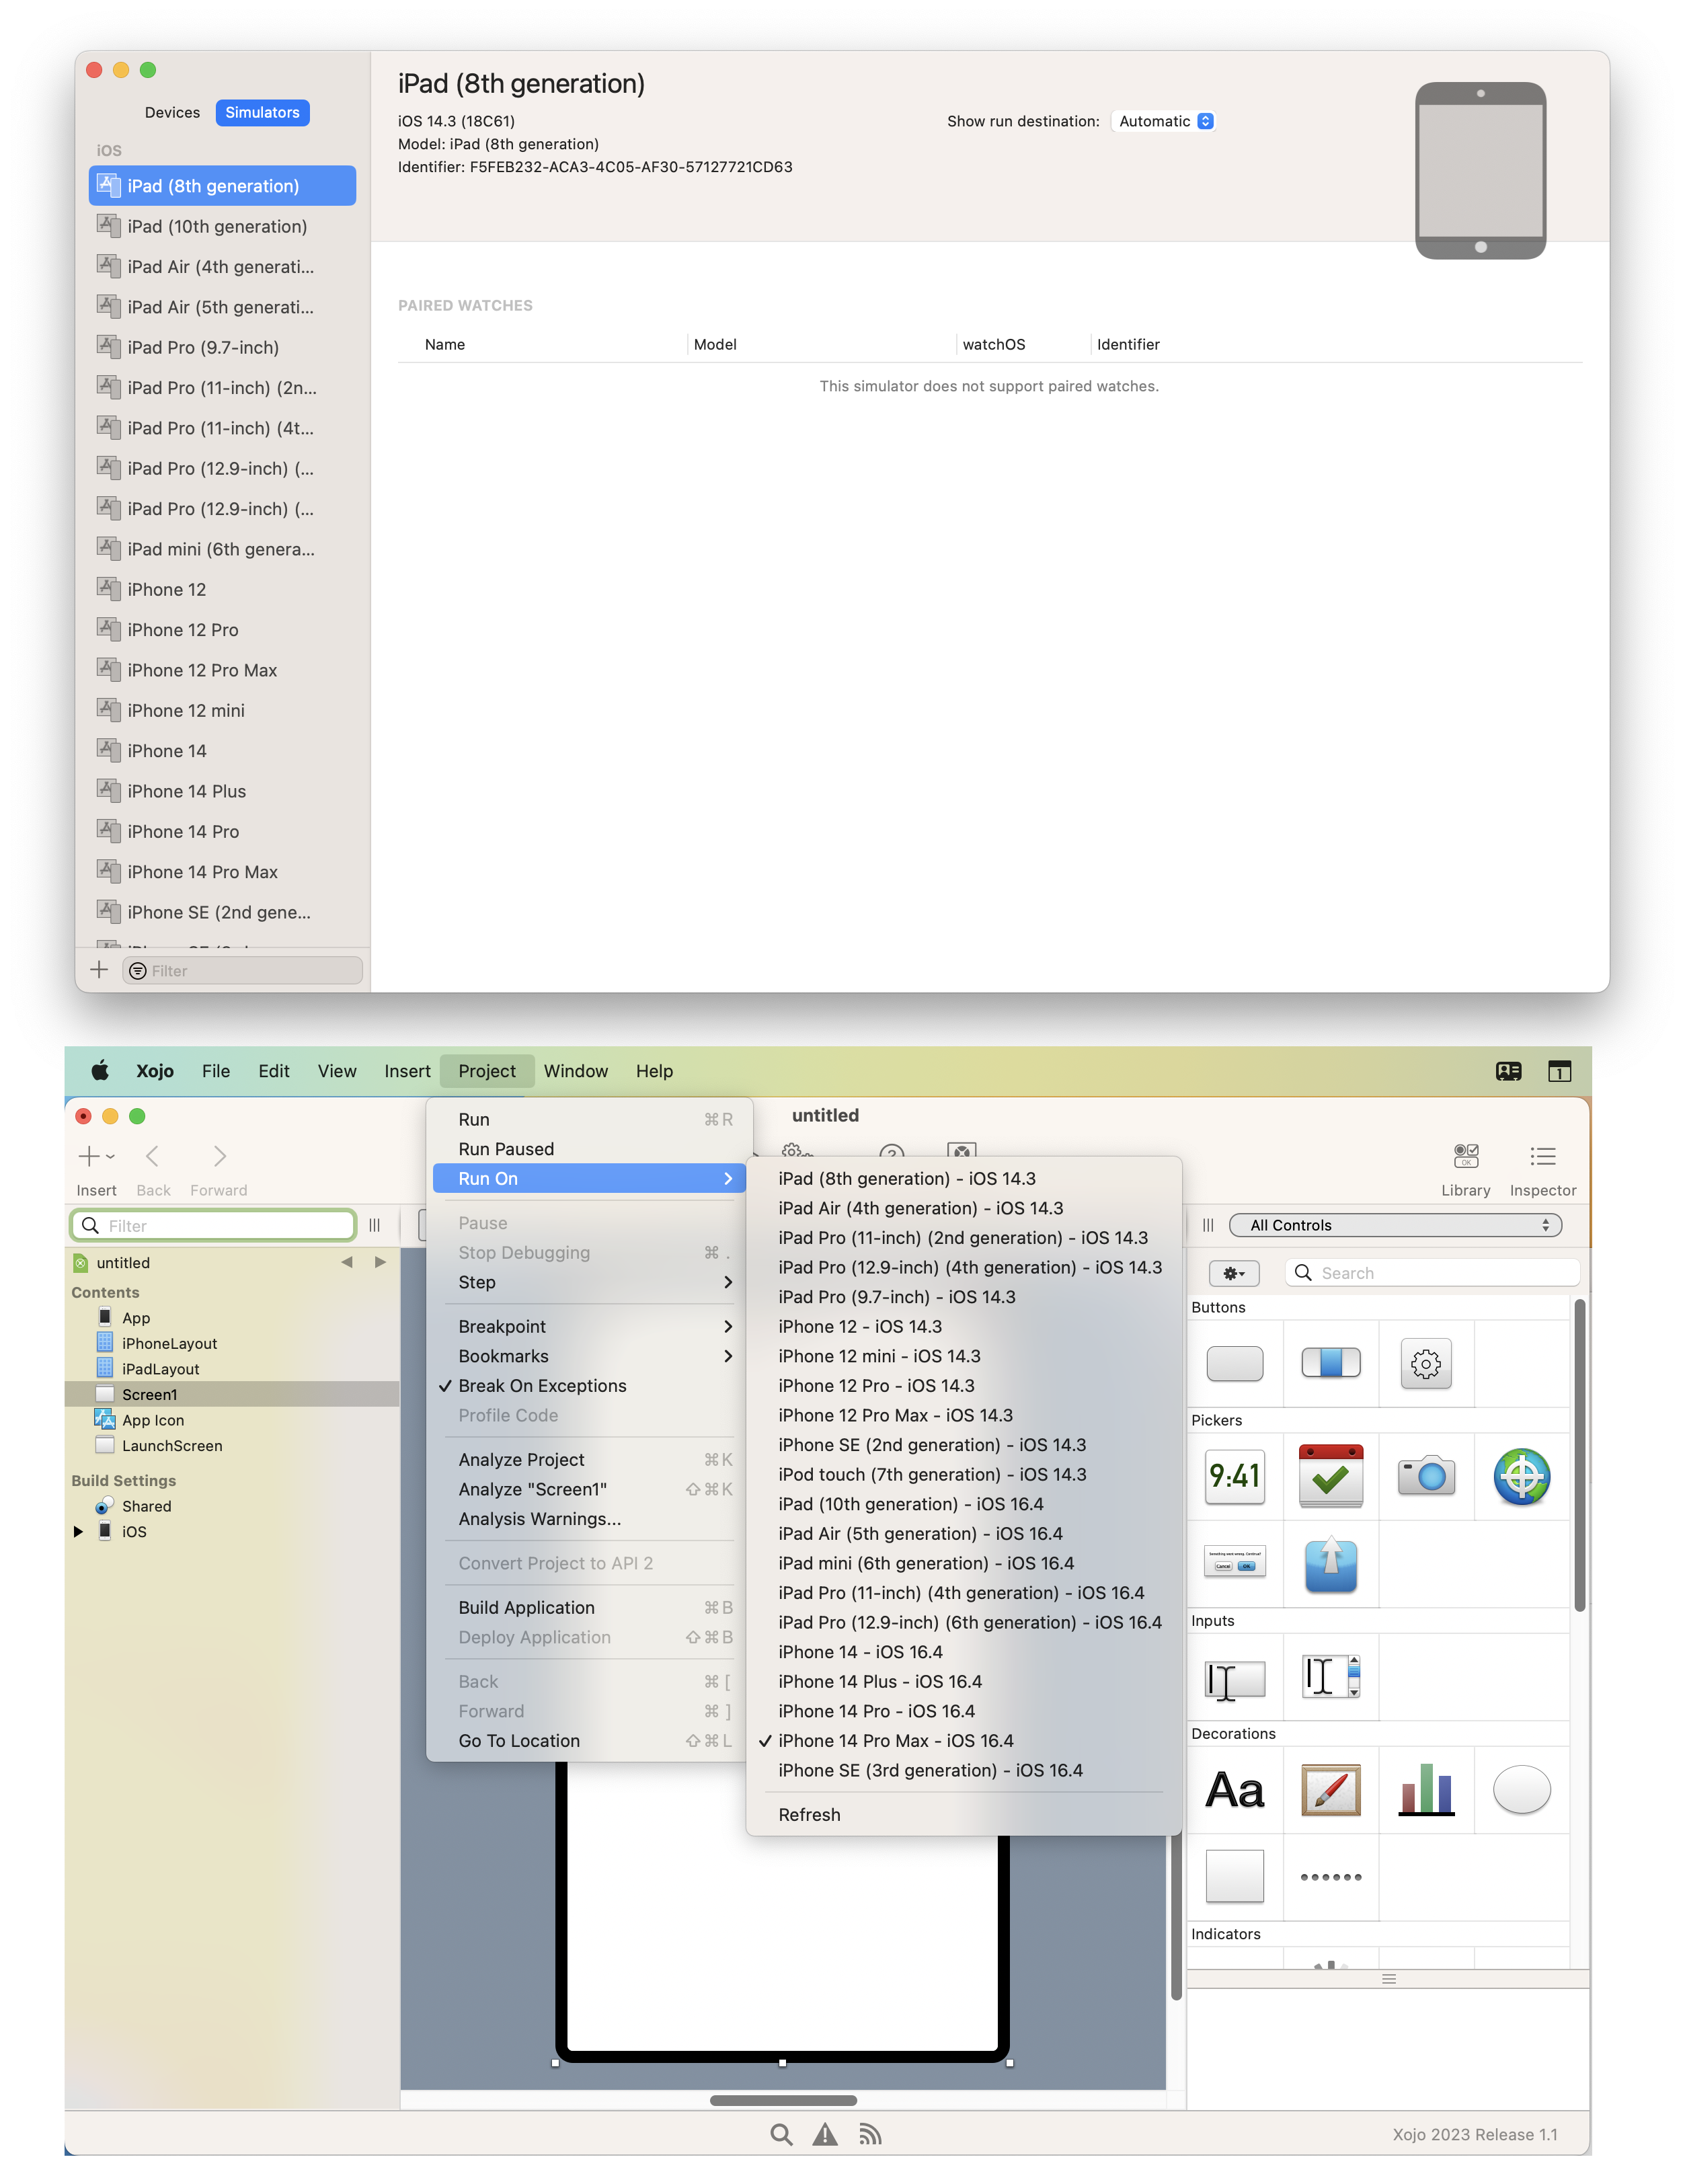This screenshot has height=2184, width=1685.
Task: Click the Library Search field
Action: click(x=1431, y=1272)
